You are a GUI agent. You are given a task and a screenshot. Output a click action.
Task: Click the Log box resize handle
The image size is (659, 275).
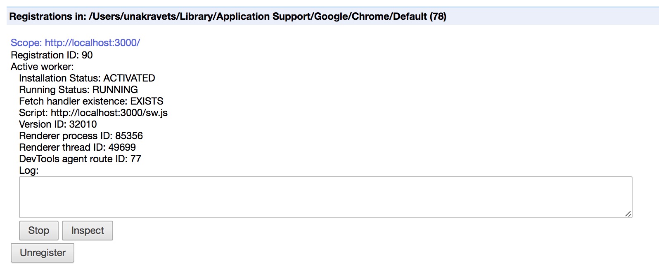(628, 214)
